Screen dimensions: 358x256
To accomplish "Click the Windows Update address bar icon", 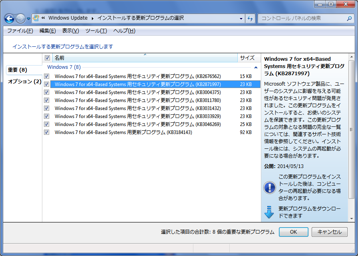I will [36, 18].
